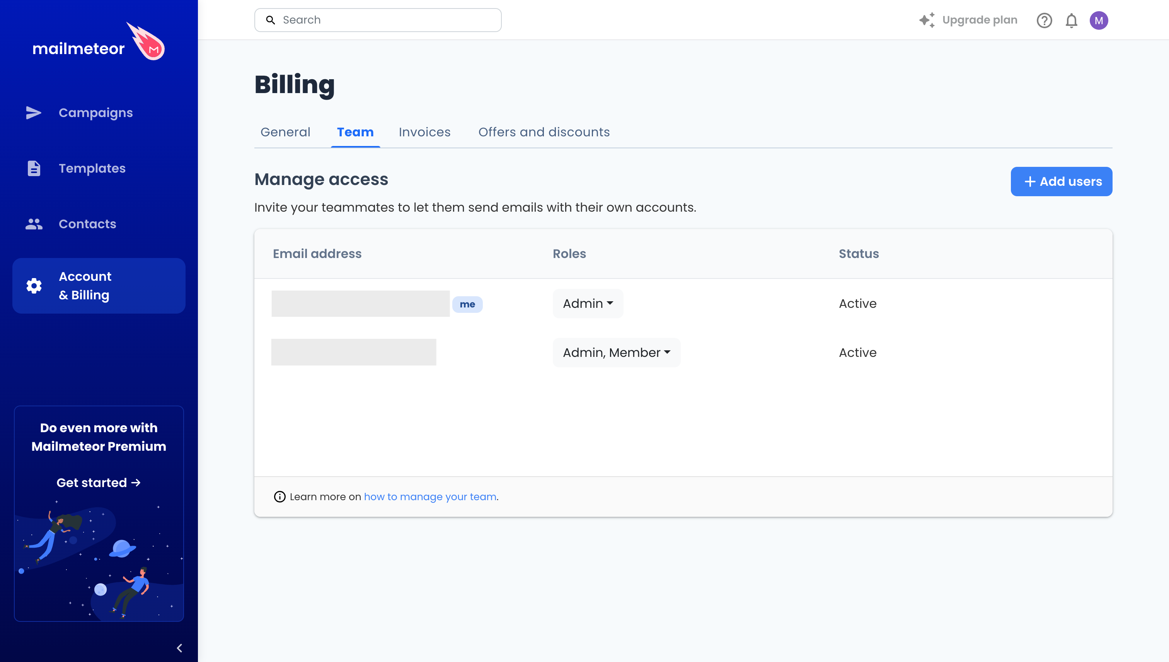The height and width of the screenshot is (662, 1169).
Task: Click the me badge in the first row
Action: (467, 304)
